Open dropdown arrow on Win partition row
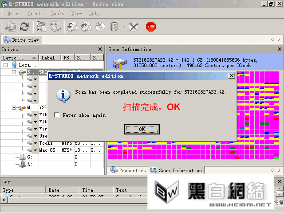 35,129
